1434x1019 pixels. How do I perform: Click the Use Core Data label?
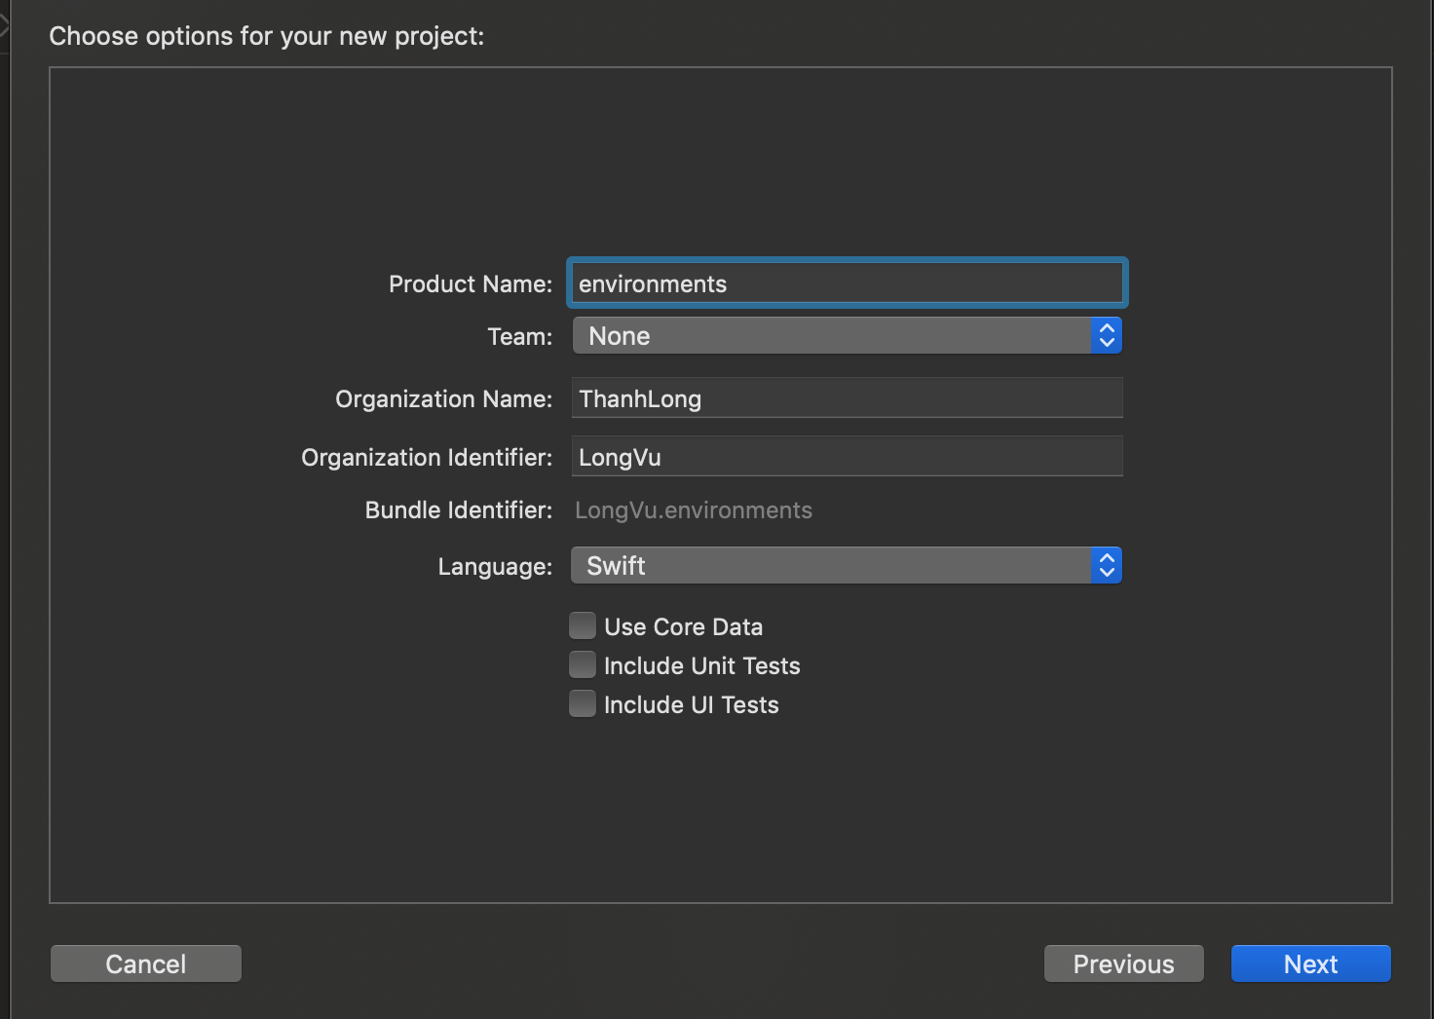click(683, 627)
